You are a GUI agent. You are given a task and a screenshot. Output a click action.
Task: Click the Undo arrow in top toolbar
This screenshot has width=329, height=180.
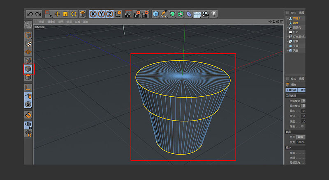pos(30,14)
